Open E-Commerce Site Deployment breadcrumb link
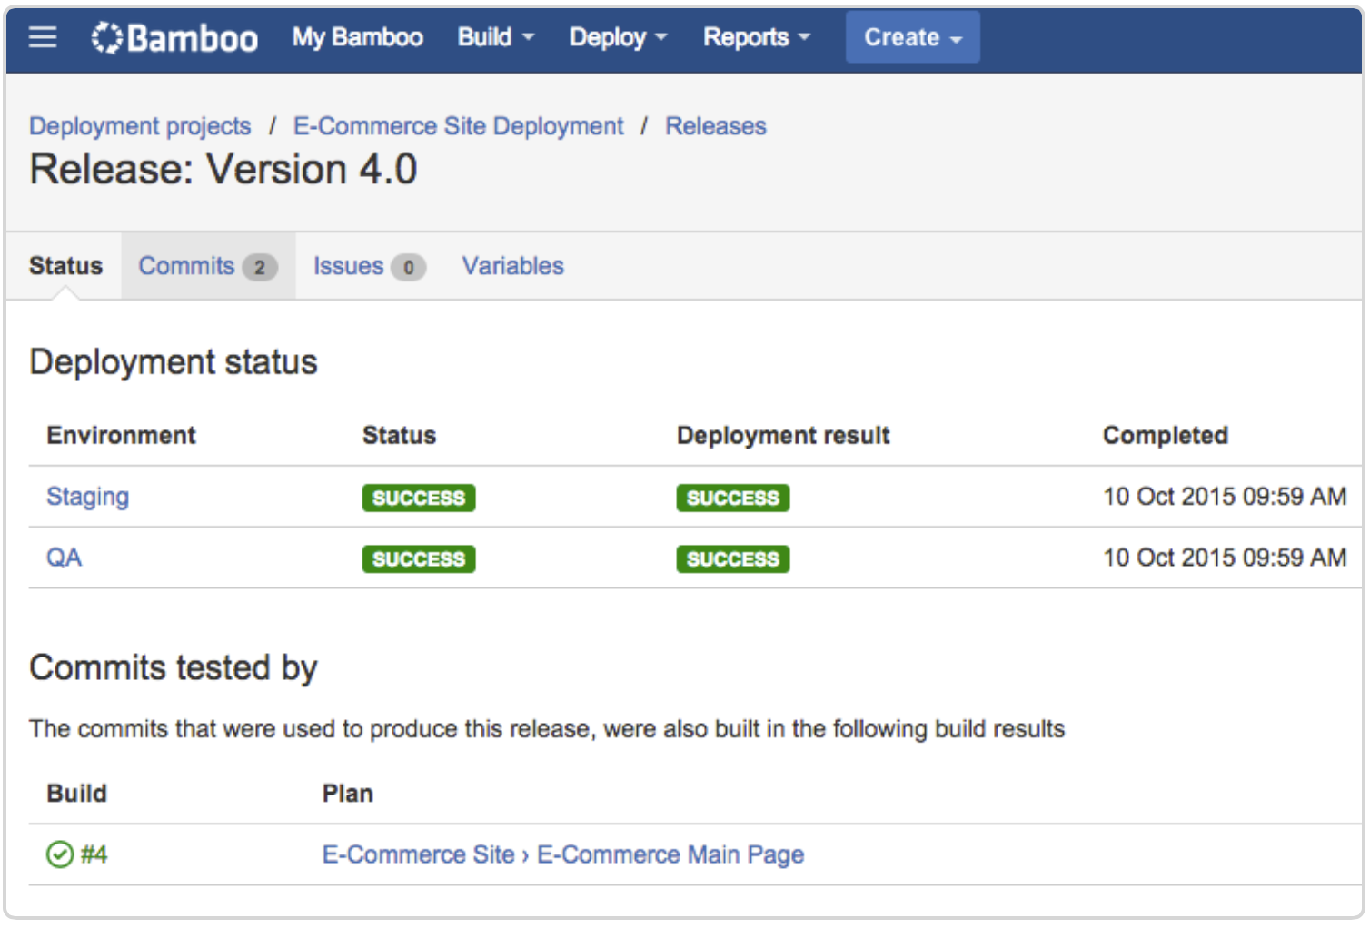The image size is (1370, 928). (458, 126)
